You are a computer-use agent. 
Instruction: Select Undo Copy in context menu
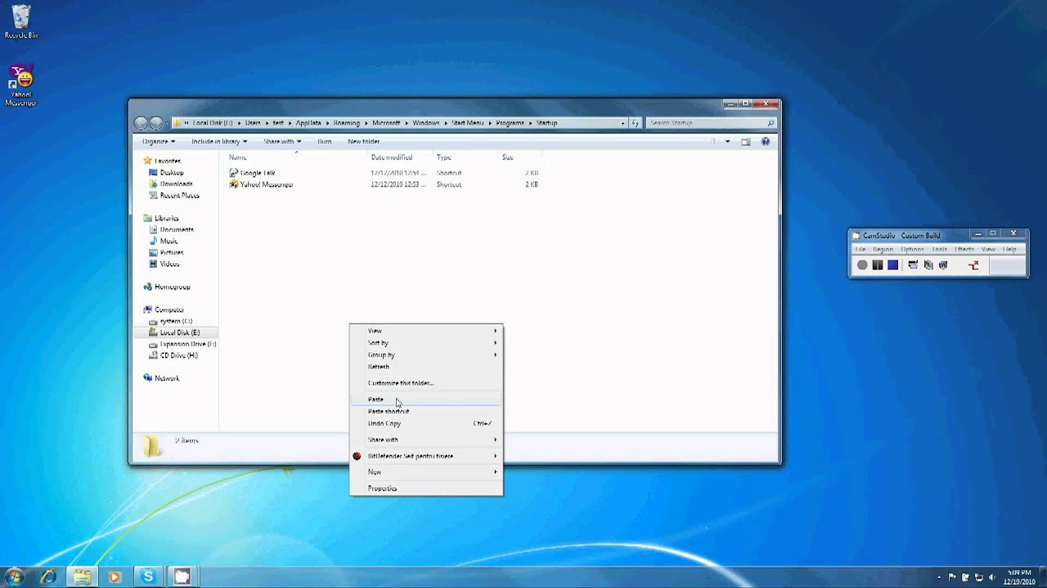tap(426, 423)
